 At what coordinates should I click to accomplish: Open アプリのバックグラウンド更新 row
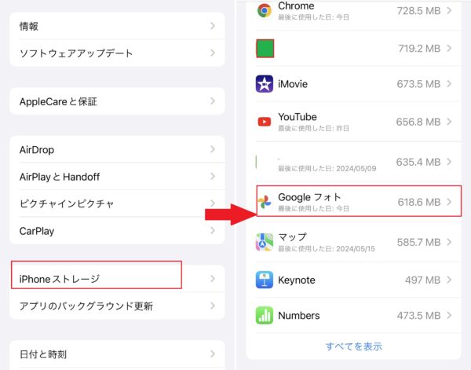117,306
